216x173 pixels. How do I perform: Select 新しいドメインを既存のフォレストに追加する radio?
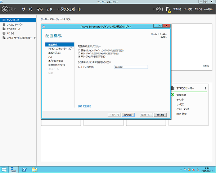coord(79,53)
